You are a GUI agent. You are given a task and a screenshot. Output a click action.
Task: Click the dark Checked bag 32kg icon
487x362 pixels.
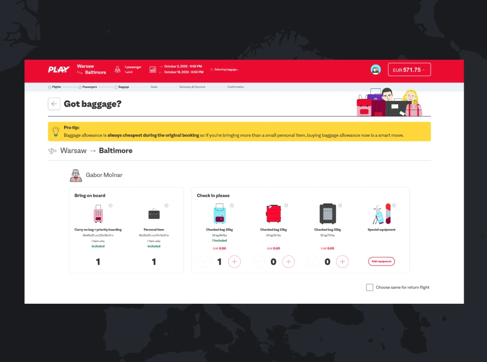tap(328, 214)
